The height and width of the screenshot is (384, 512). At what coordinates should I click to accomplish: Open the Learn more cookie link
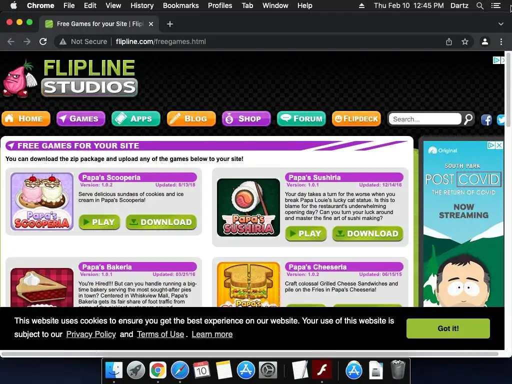(x=212, y=334)
